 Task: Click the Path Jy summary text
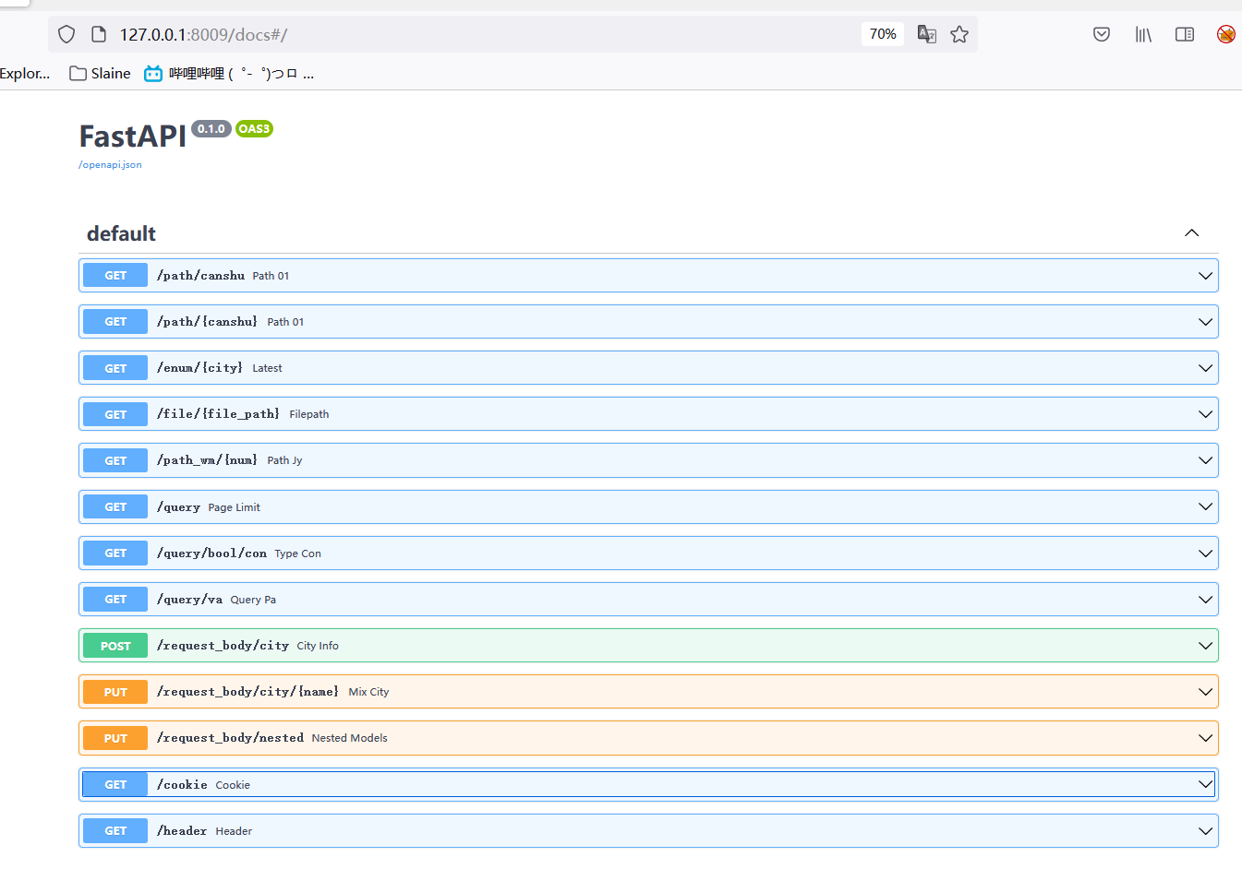click(284, 460)
